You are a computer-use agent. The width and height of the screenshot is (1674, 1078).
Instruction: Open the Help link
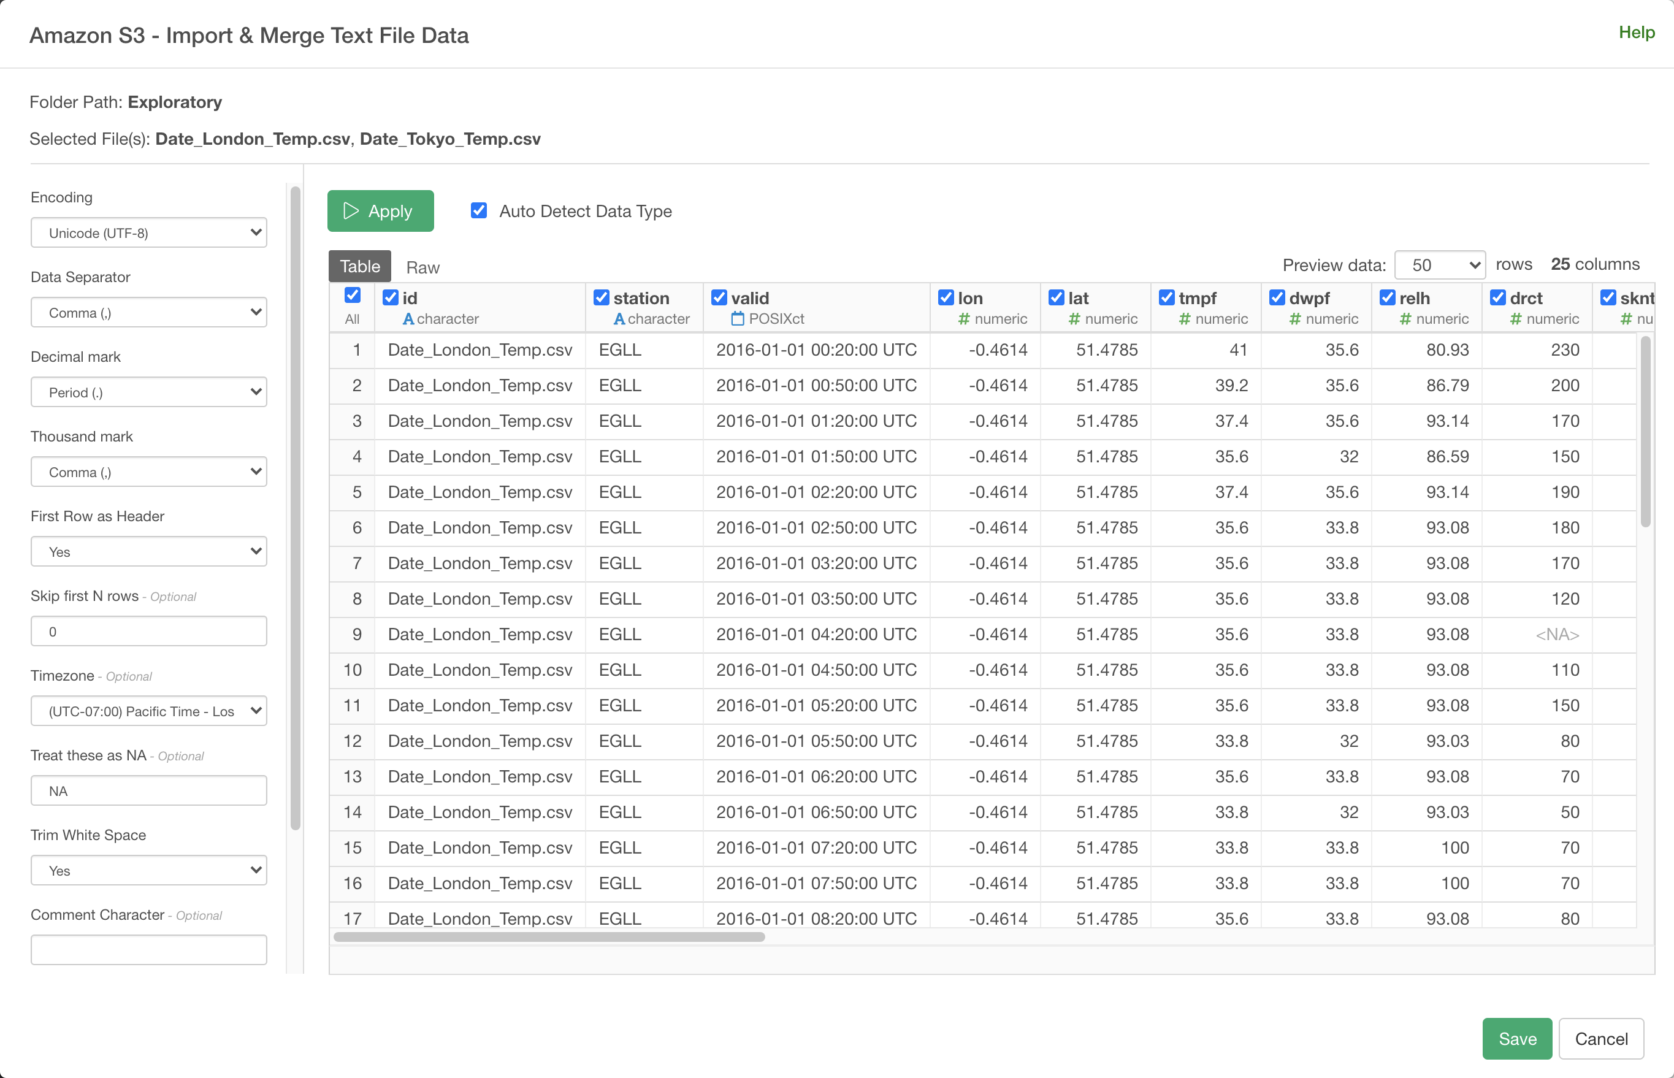1636,32
